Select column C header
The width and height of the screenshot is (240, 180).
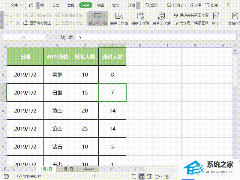coord(85,46)
